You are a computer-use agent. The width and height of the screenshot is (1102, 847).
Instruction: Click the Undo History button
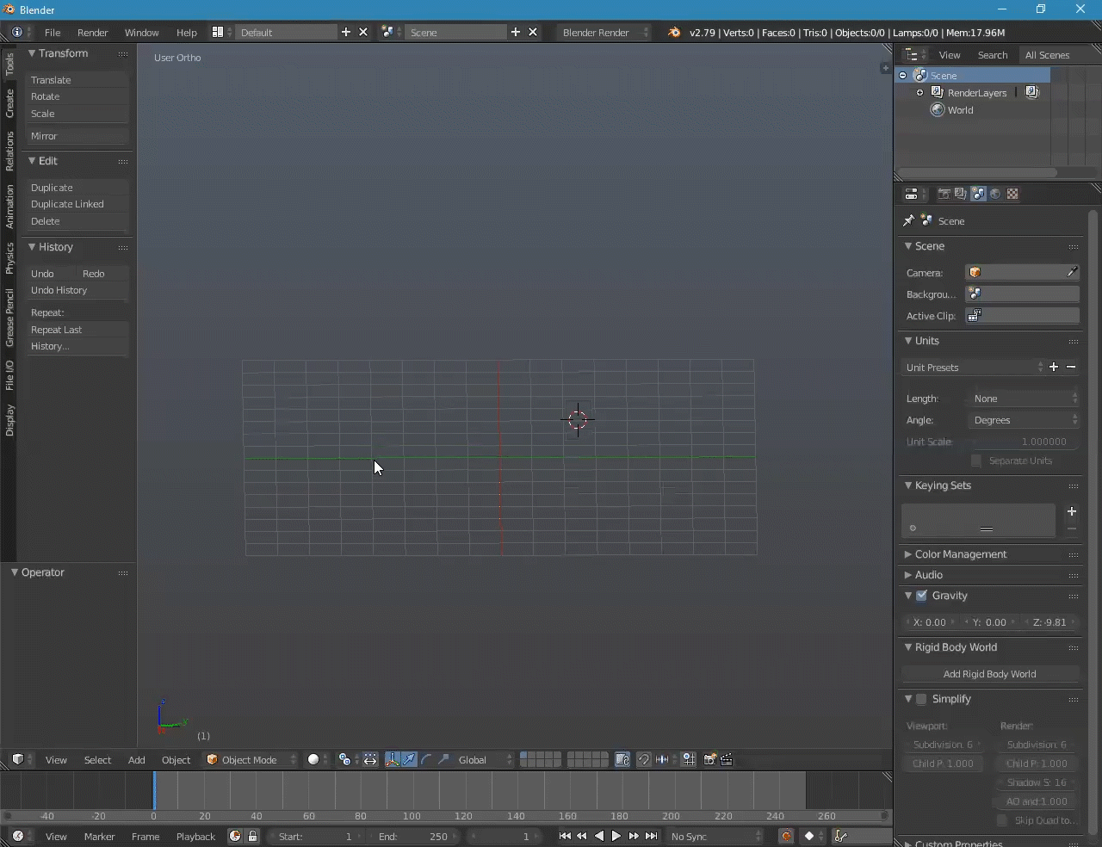tap(77, 290)
